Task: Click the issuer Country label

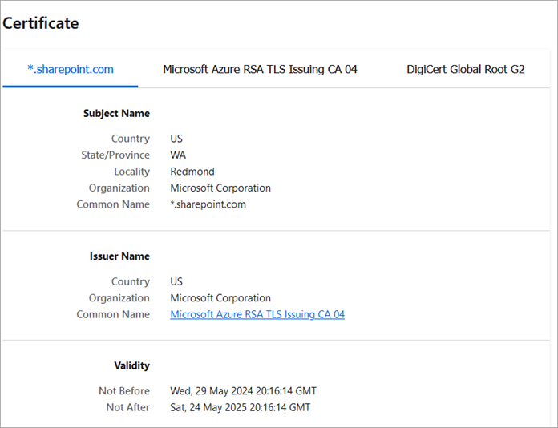Action: (130, 282)
